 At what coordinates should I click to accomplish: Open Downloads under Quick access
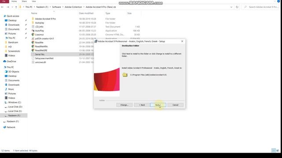tap(14, 25)
